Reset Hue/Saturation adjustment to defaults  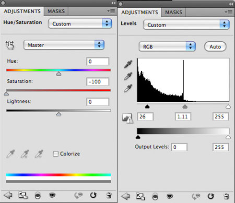[93, 195]
